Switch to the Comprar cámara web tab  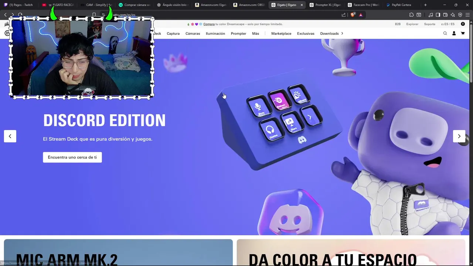click(134, 5)
